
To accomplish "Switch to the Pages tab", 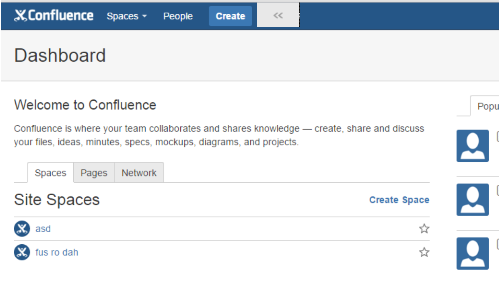I will point(94,173).
